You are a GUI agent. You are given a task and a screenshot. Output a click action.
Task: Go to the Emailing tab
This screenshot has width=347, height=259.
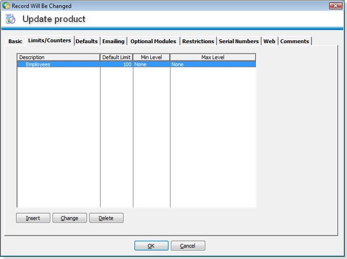coord(113,42)
